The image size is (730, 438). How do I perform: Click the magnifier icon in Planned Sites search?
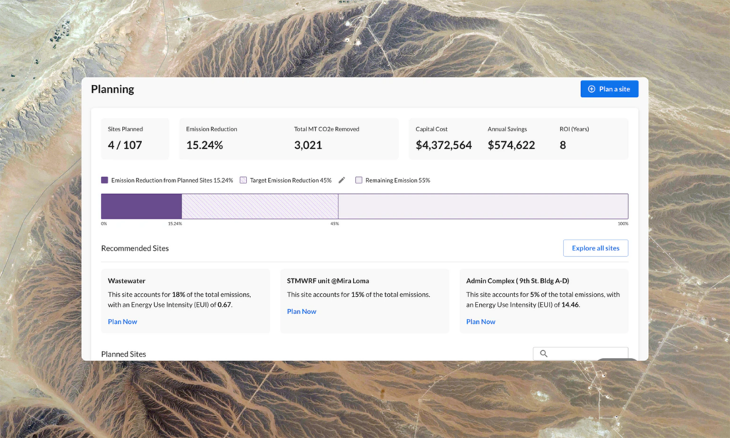pyautogui.click(x=544, y=354)
